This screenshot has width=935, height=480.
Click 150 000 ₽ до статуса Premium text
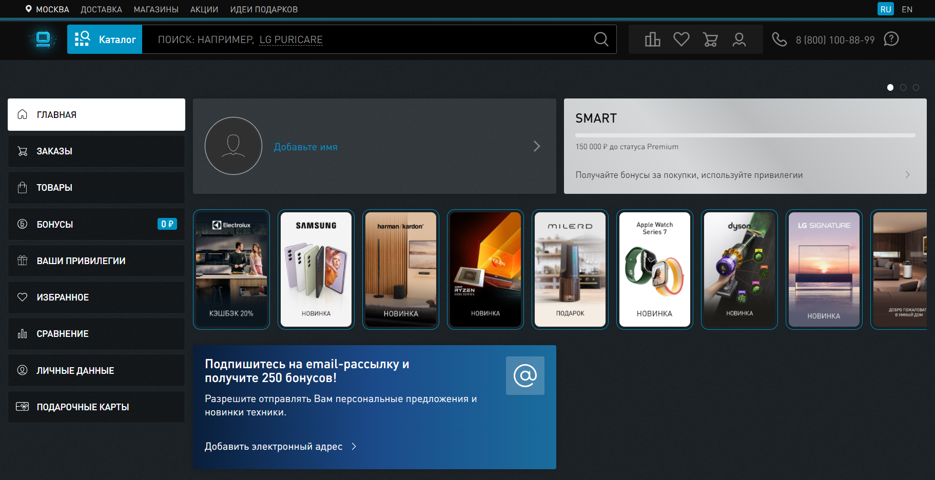click(627, 147)
